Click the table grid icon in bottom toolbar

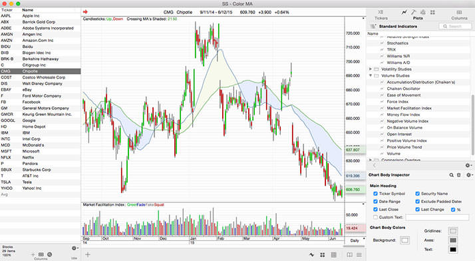coord(333,254)
